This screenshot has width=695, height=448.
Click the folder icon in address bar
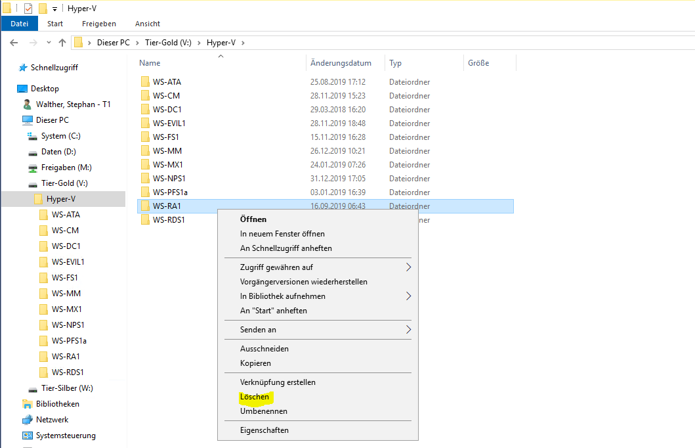point(79,43)
